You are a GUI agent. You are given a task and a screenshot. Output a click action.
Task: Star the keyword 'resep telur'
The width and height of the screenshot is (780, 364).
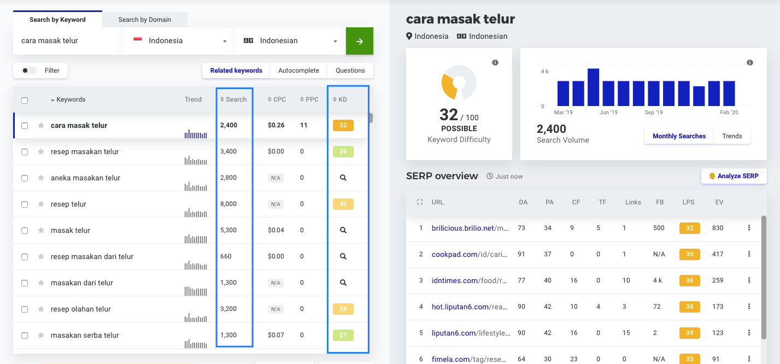click(x=40, y=204)
